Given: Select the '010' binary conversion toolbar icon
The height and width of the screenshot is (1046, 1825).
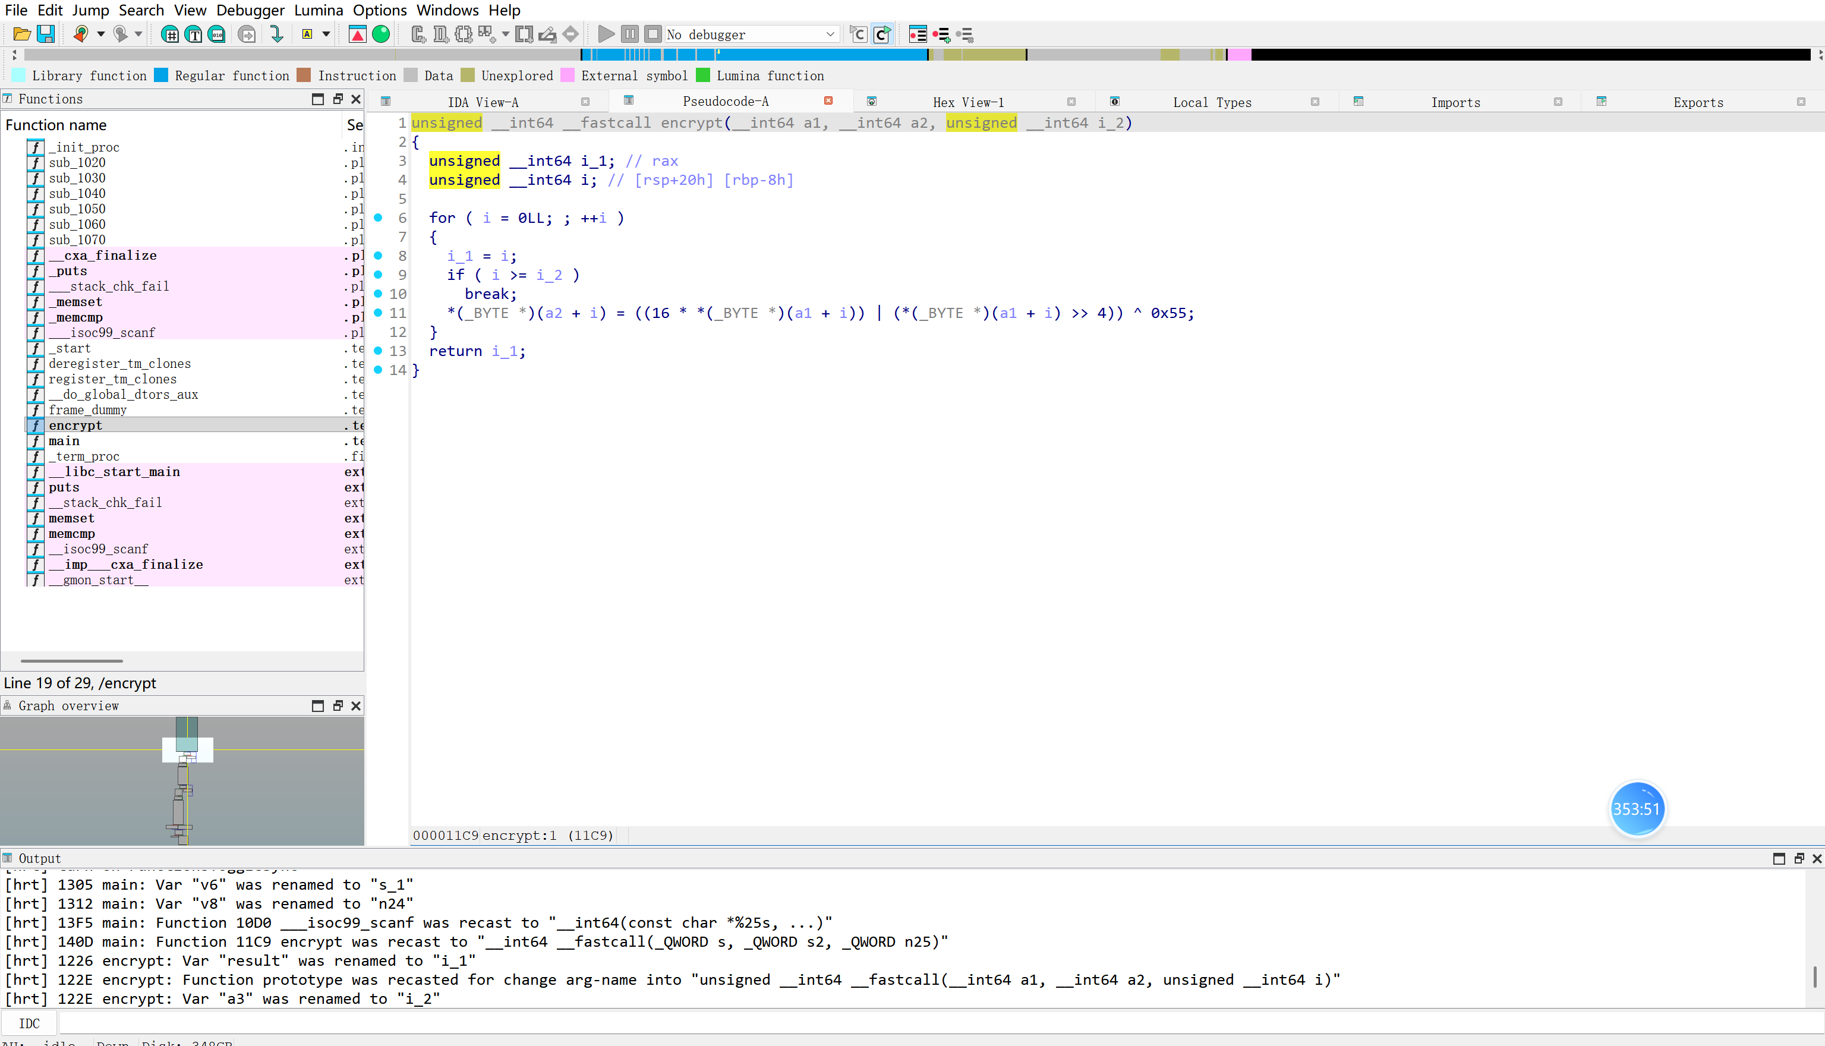Looking at the screenshot, I should pos(216,34).
